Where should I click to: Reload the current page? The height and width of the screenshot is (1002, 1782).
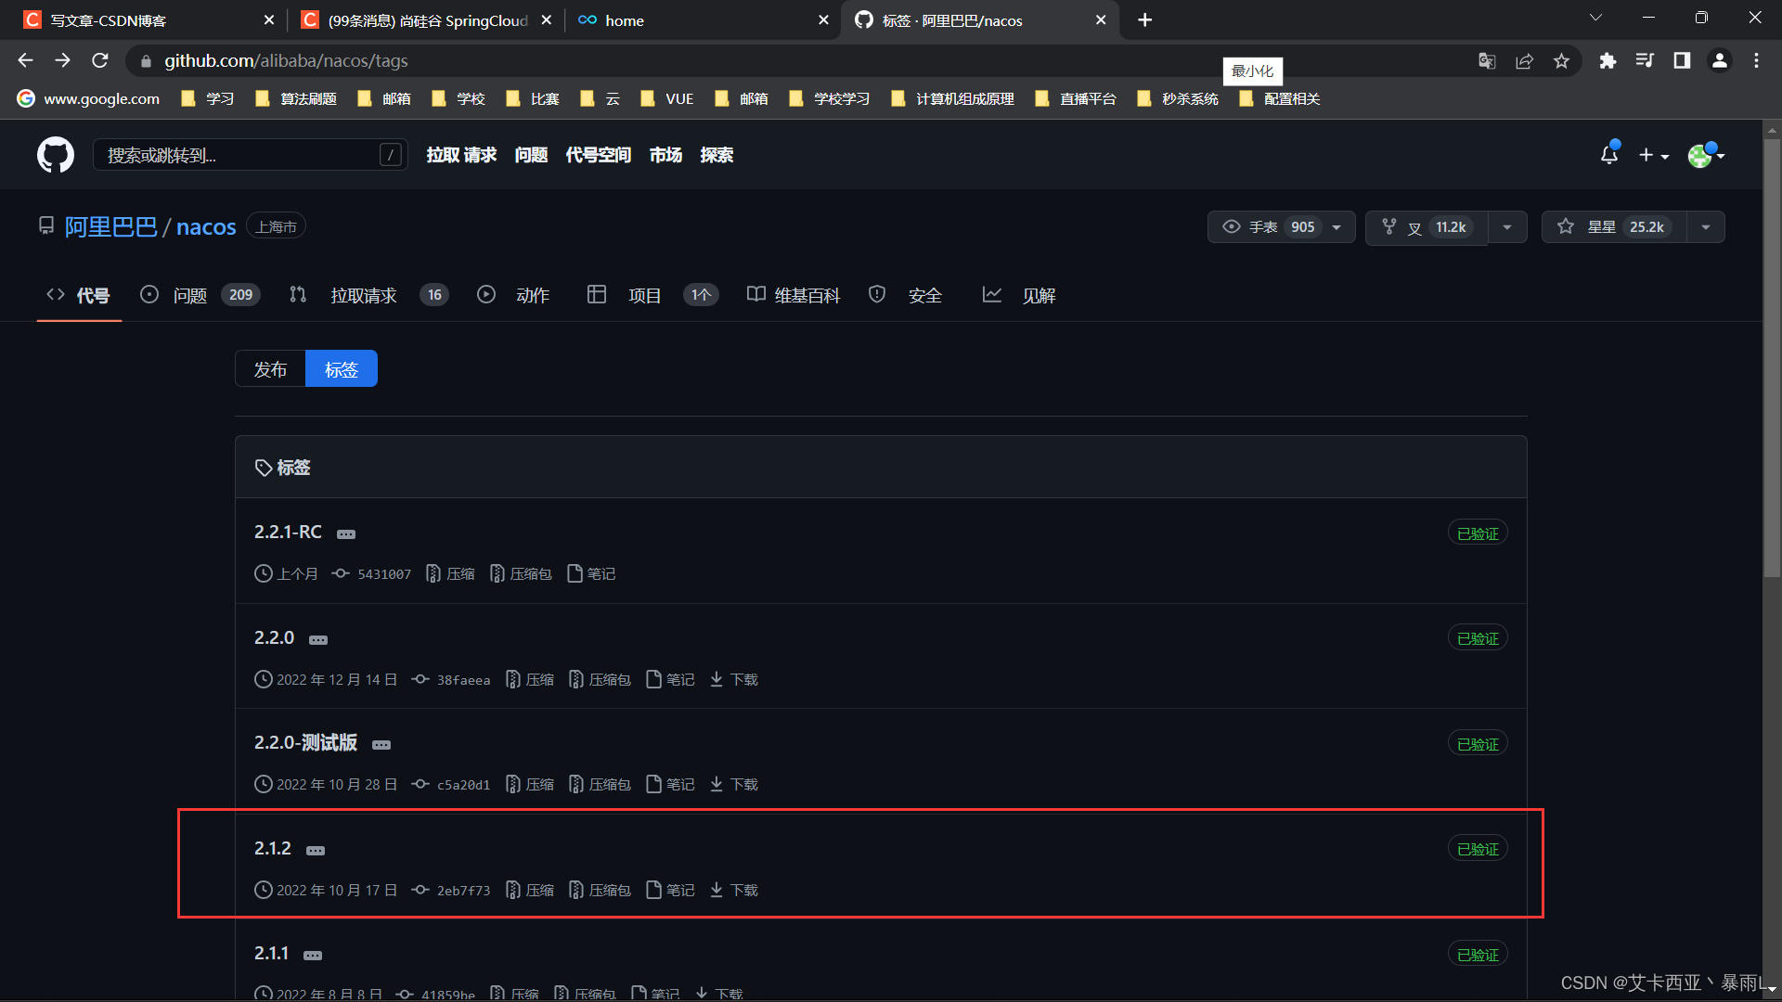pos(100,60)
